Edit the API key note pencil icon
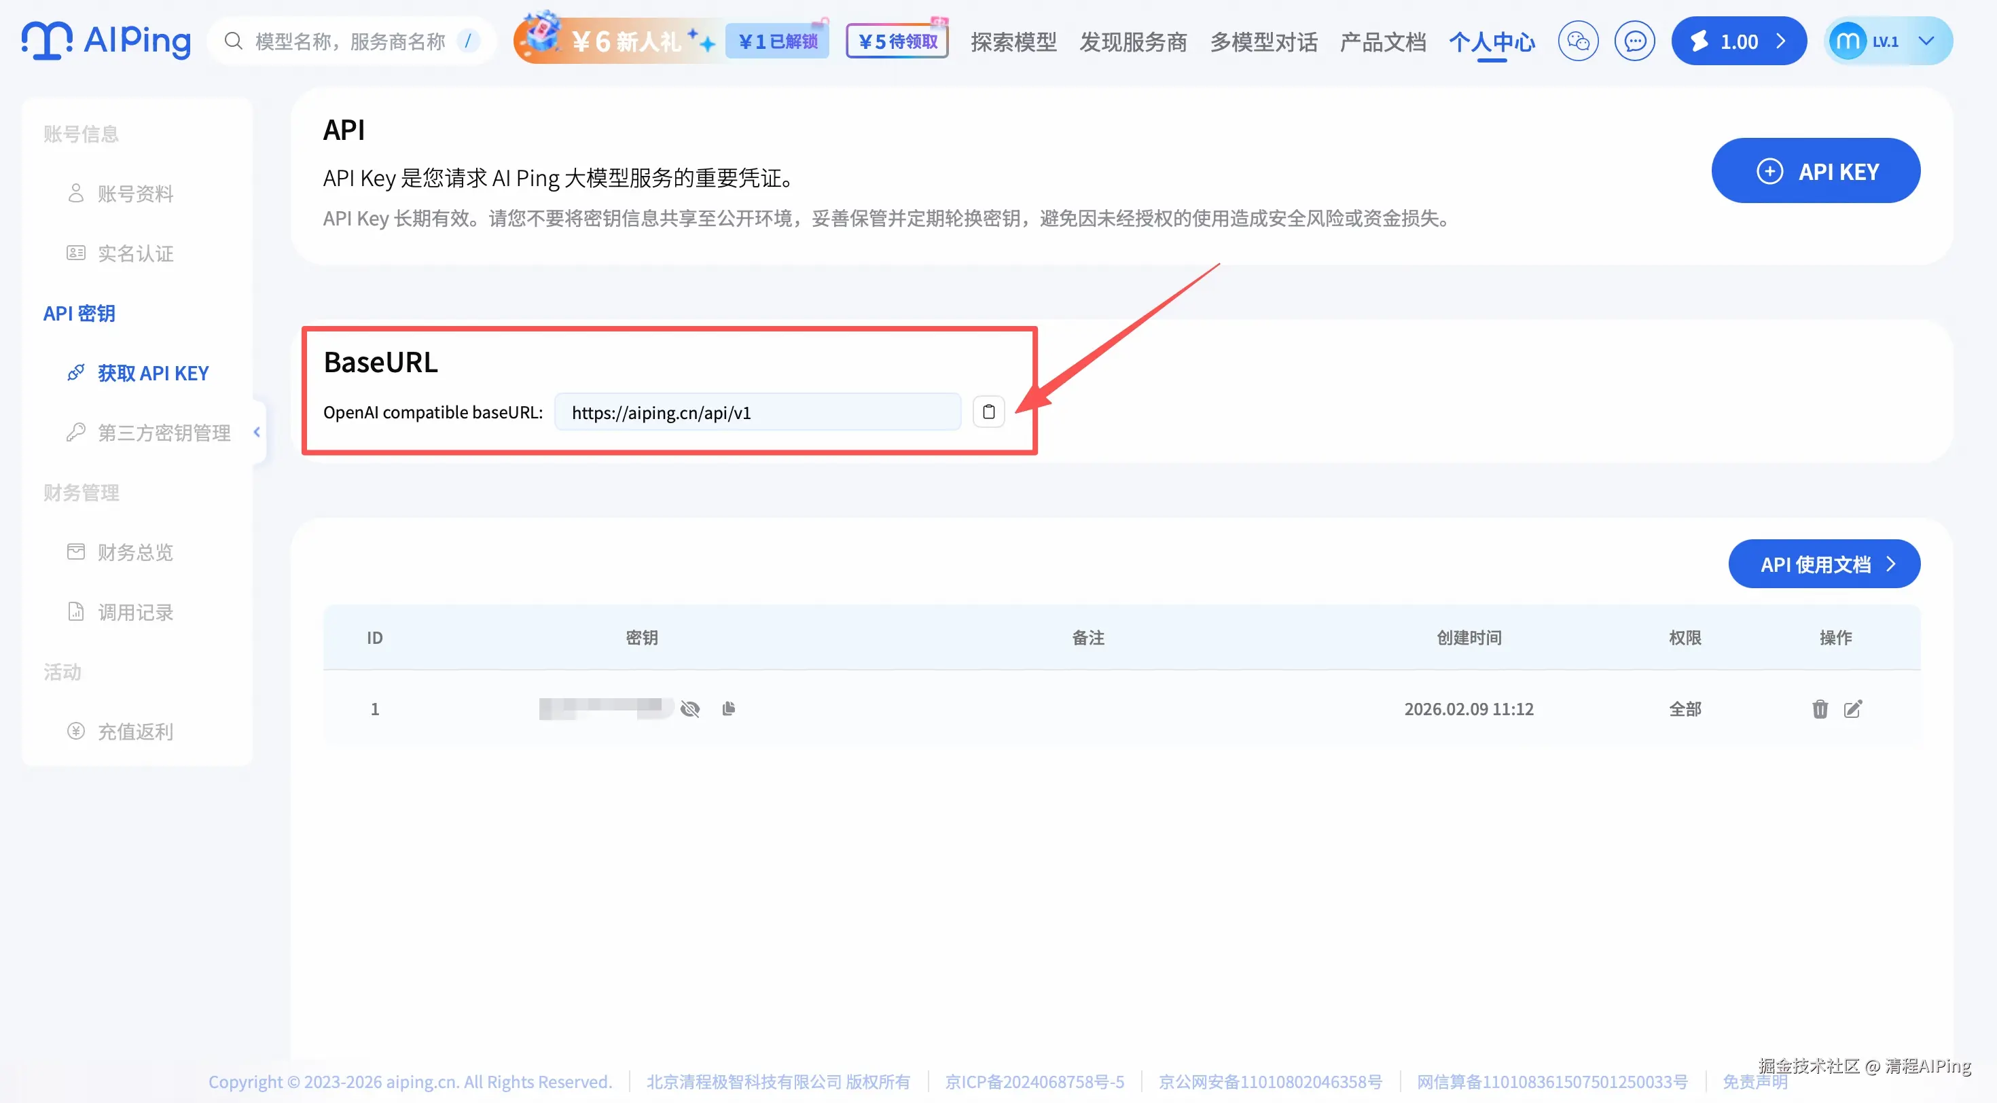 tap(1853, 708)
